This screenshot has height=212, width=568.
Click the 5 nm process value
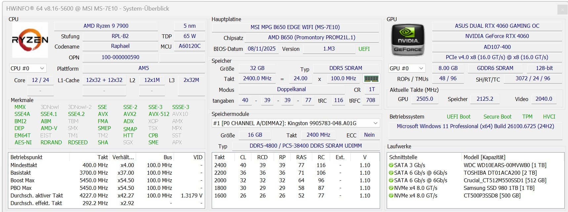tap(190, 26)
